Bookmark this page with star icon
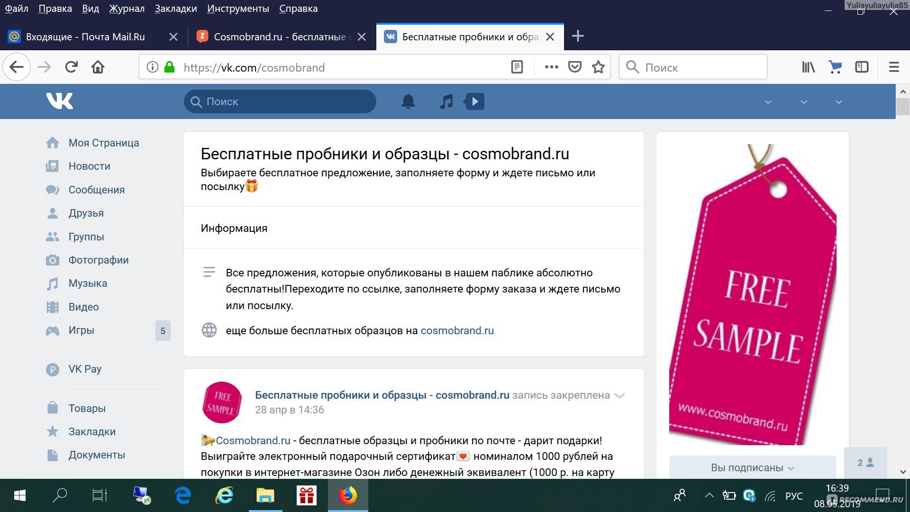Viewport: 910px width, 512px height. pyautogui.click(x=598, y=67)
